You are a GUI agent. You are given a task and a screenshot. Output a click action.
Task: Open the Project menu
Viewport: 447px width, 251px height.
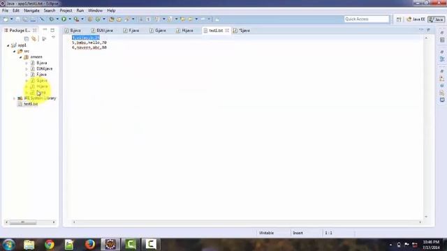click(66, 10)
